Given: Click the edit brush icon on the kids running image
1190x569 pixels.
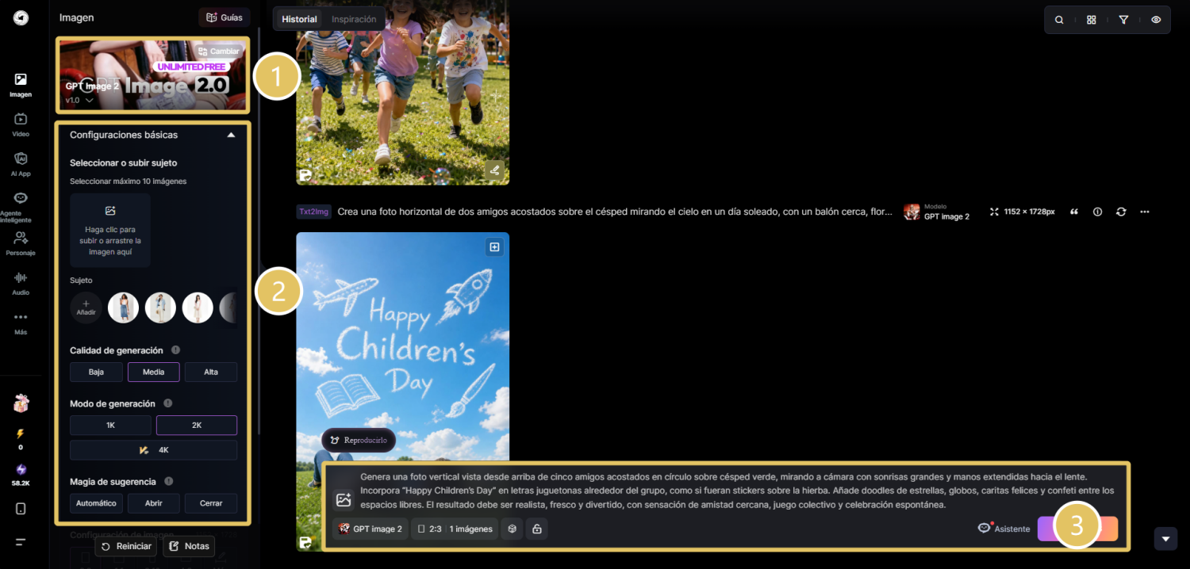Looking at the screenshot, I should [x=494, y=170].
